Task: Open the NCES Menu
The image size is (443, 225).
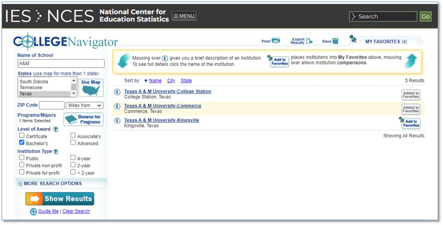Action: point(184,16)
